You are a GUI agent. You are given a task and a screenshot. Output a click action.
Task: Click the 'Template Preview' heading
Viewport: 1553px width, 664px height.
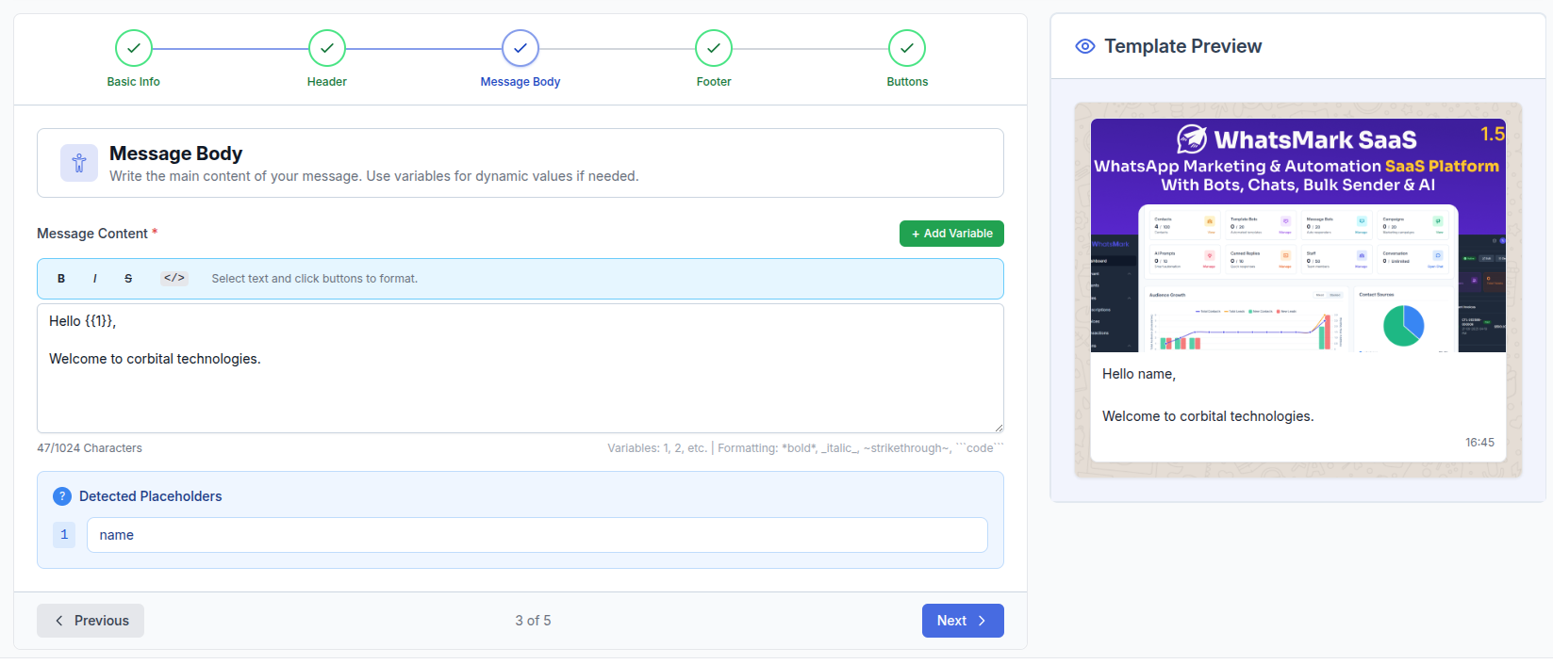pyautogui.click(x=1182, y=46)
